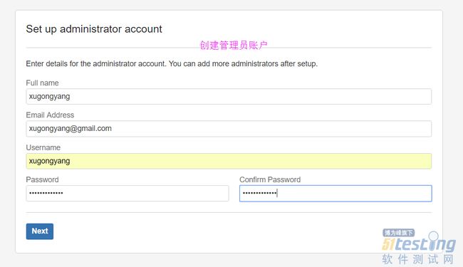The height and width of the screenshot is (267, 463).
Task: Click the Set up administrator account heading
Action: (x=94, y=29)
